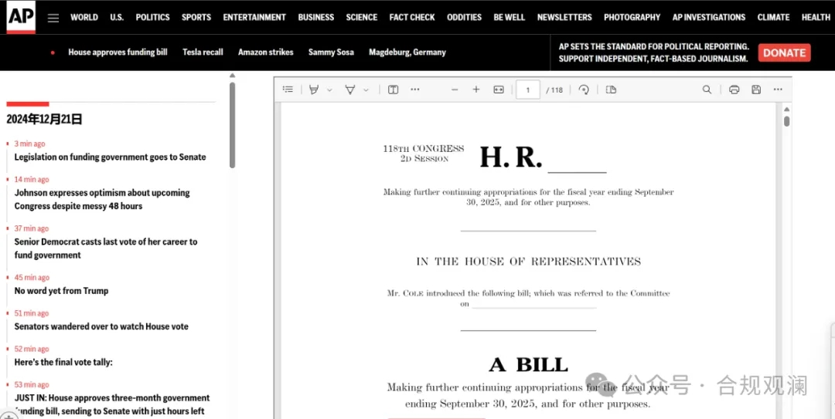Visit the HEALTH section
Image resolution: width=835 pixels, height=419 pixels.
(816, 17)
